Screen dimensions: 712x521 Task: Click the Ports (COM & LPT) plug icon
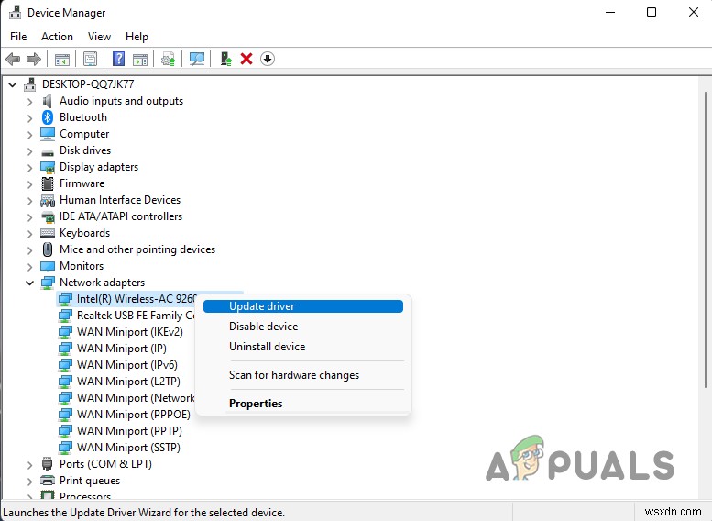click(x=48, y=464)
